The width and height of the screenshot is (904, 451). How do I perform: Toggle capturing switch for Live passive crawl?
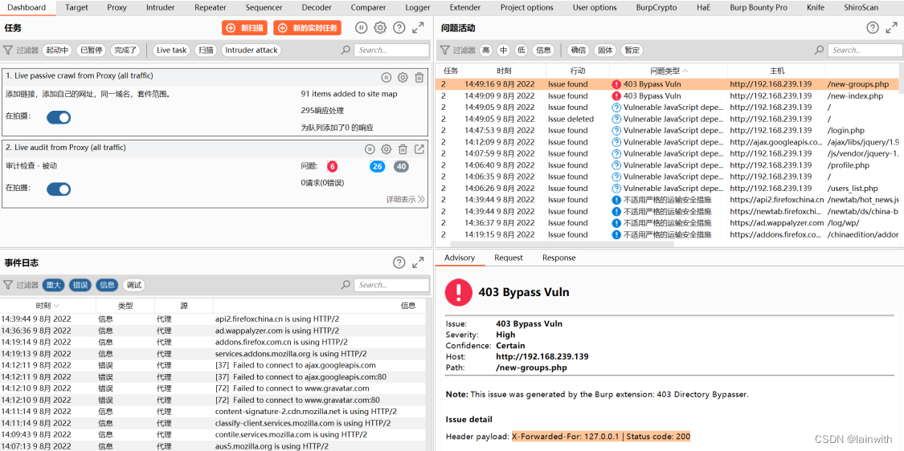point(59,117)
